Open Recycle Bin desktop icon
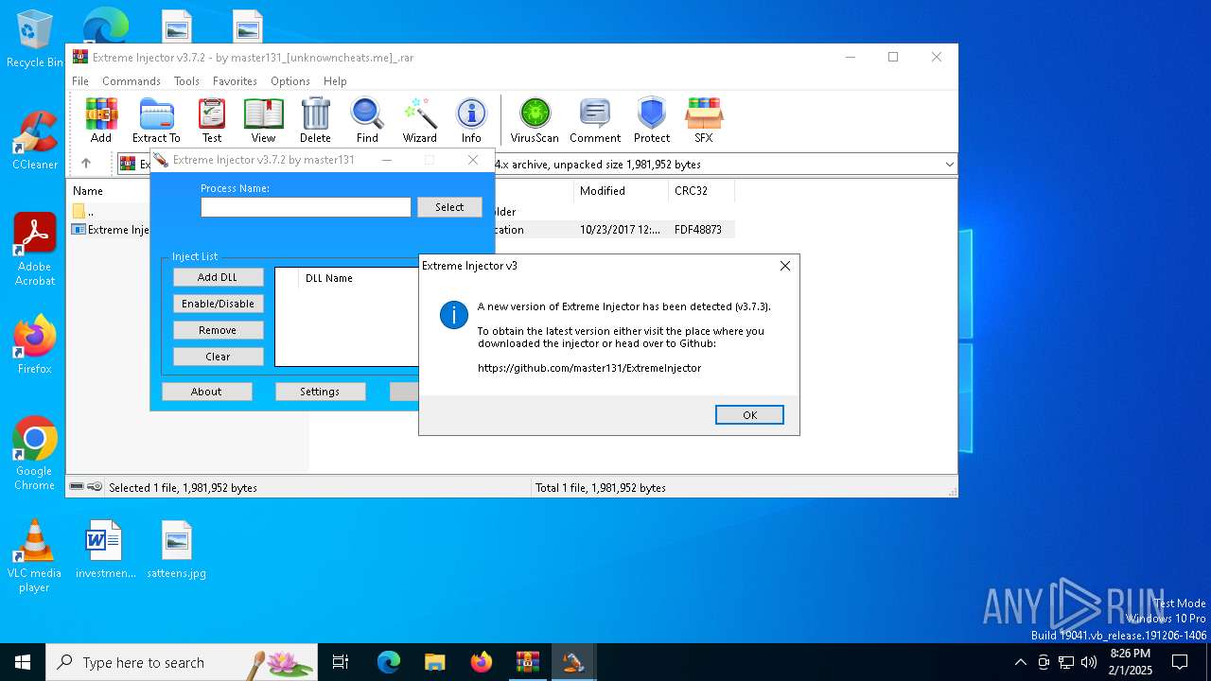1211x681 pixels. pos(34,40)
